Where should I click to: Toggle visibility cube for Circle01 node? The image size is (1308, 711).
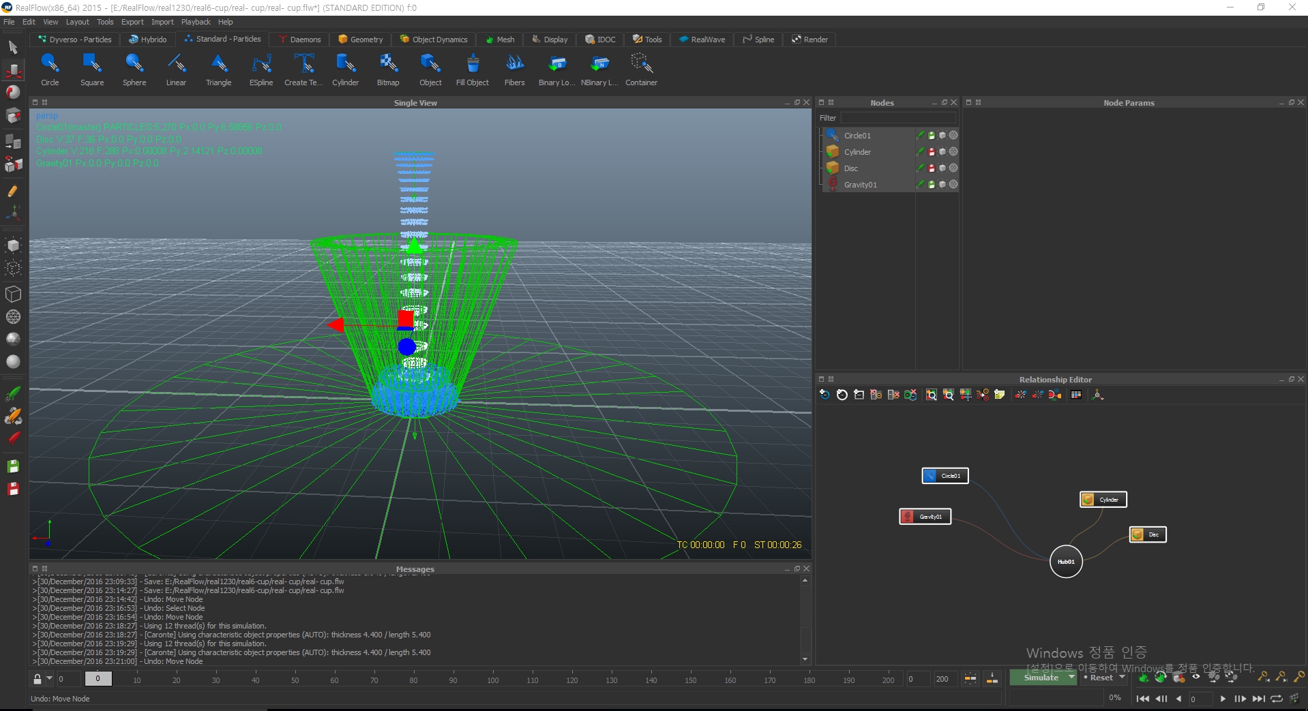[x=942, y=136]
